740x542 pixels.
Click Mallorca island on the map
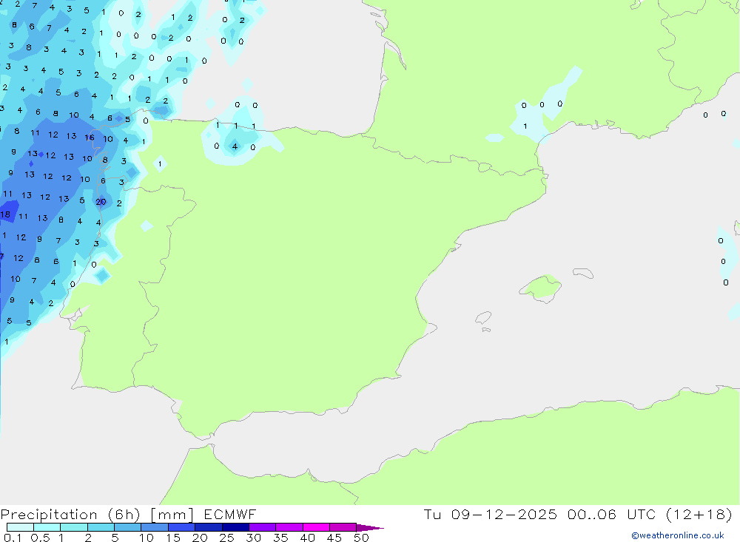click(x=542, y=288)
